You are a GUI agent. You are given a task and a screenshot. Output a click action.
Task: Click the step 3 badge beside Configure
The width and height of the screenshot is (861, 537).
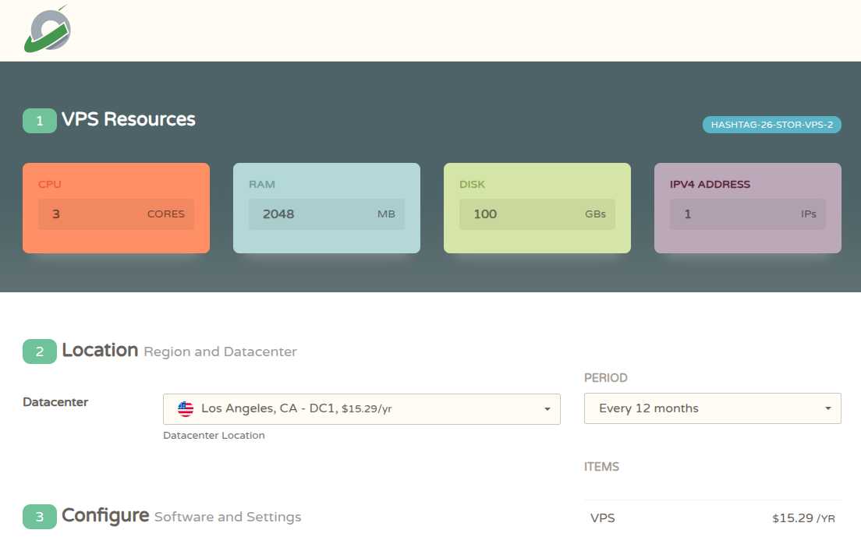click(x=40, y=517)
